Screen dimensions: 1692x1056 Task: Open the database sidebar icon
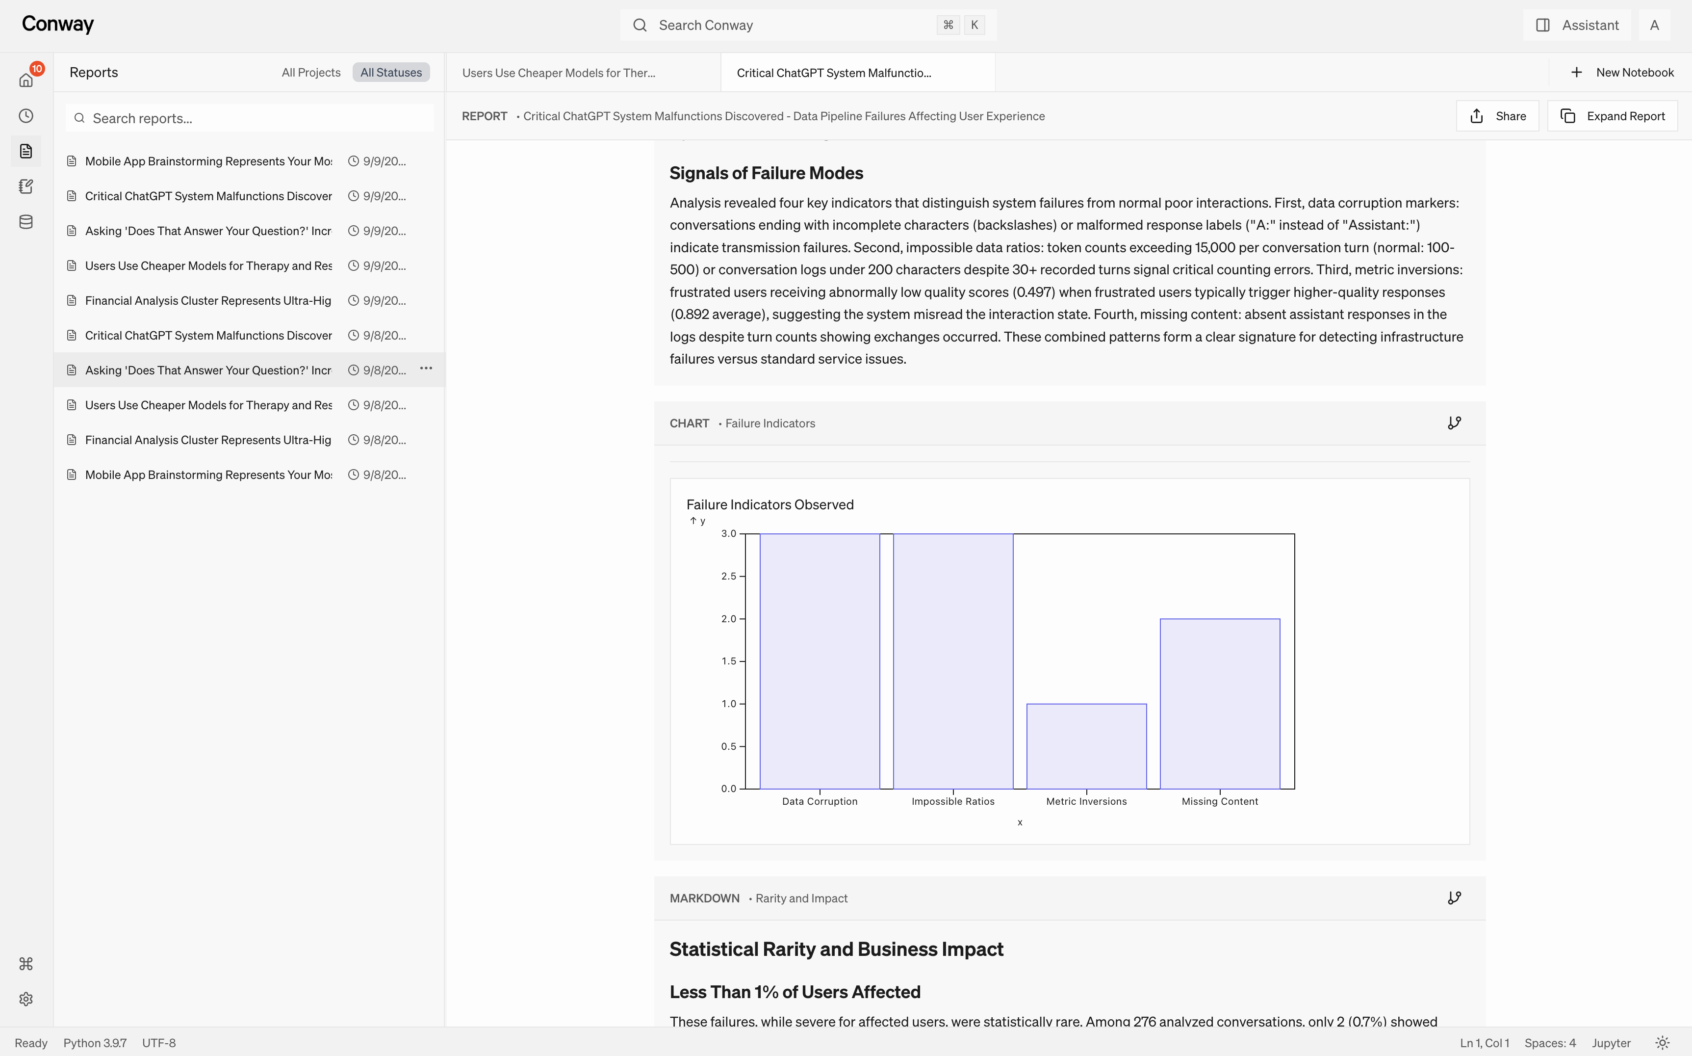[x=26, y=222]
